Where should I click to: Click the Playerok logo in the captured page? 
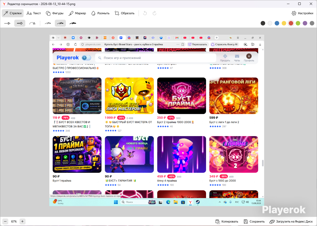point(68,58)
